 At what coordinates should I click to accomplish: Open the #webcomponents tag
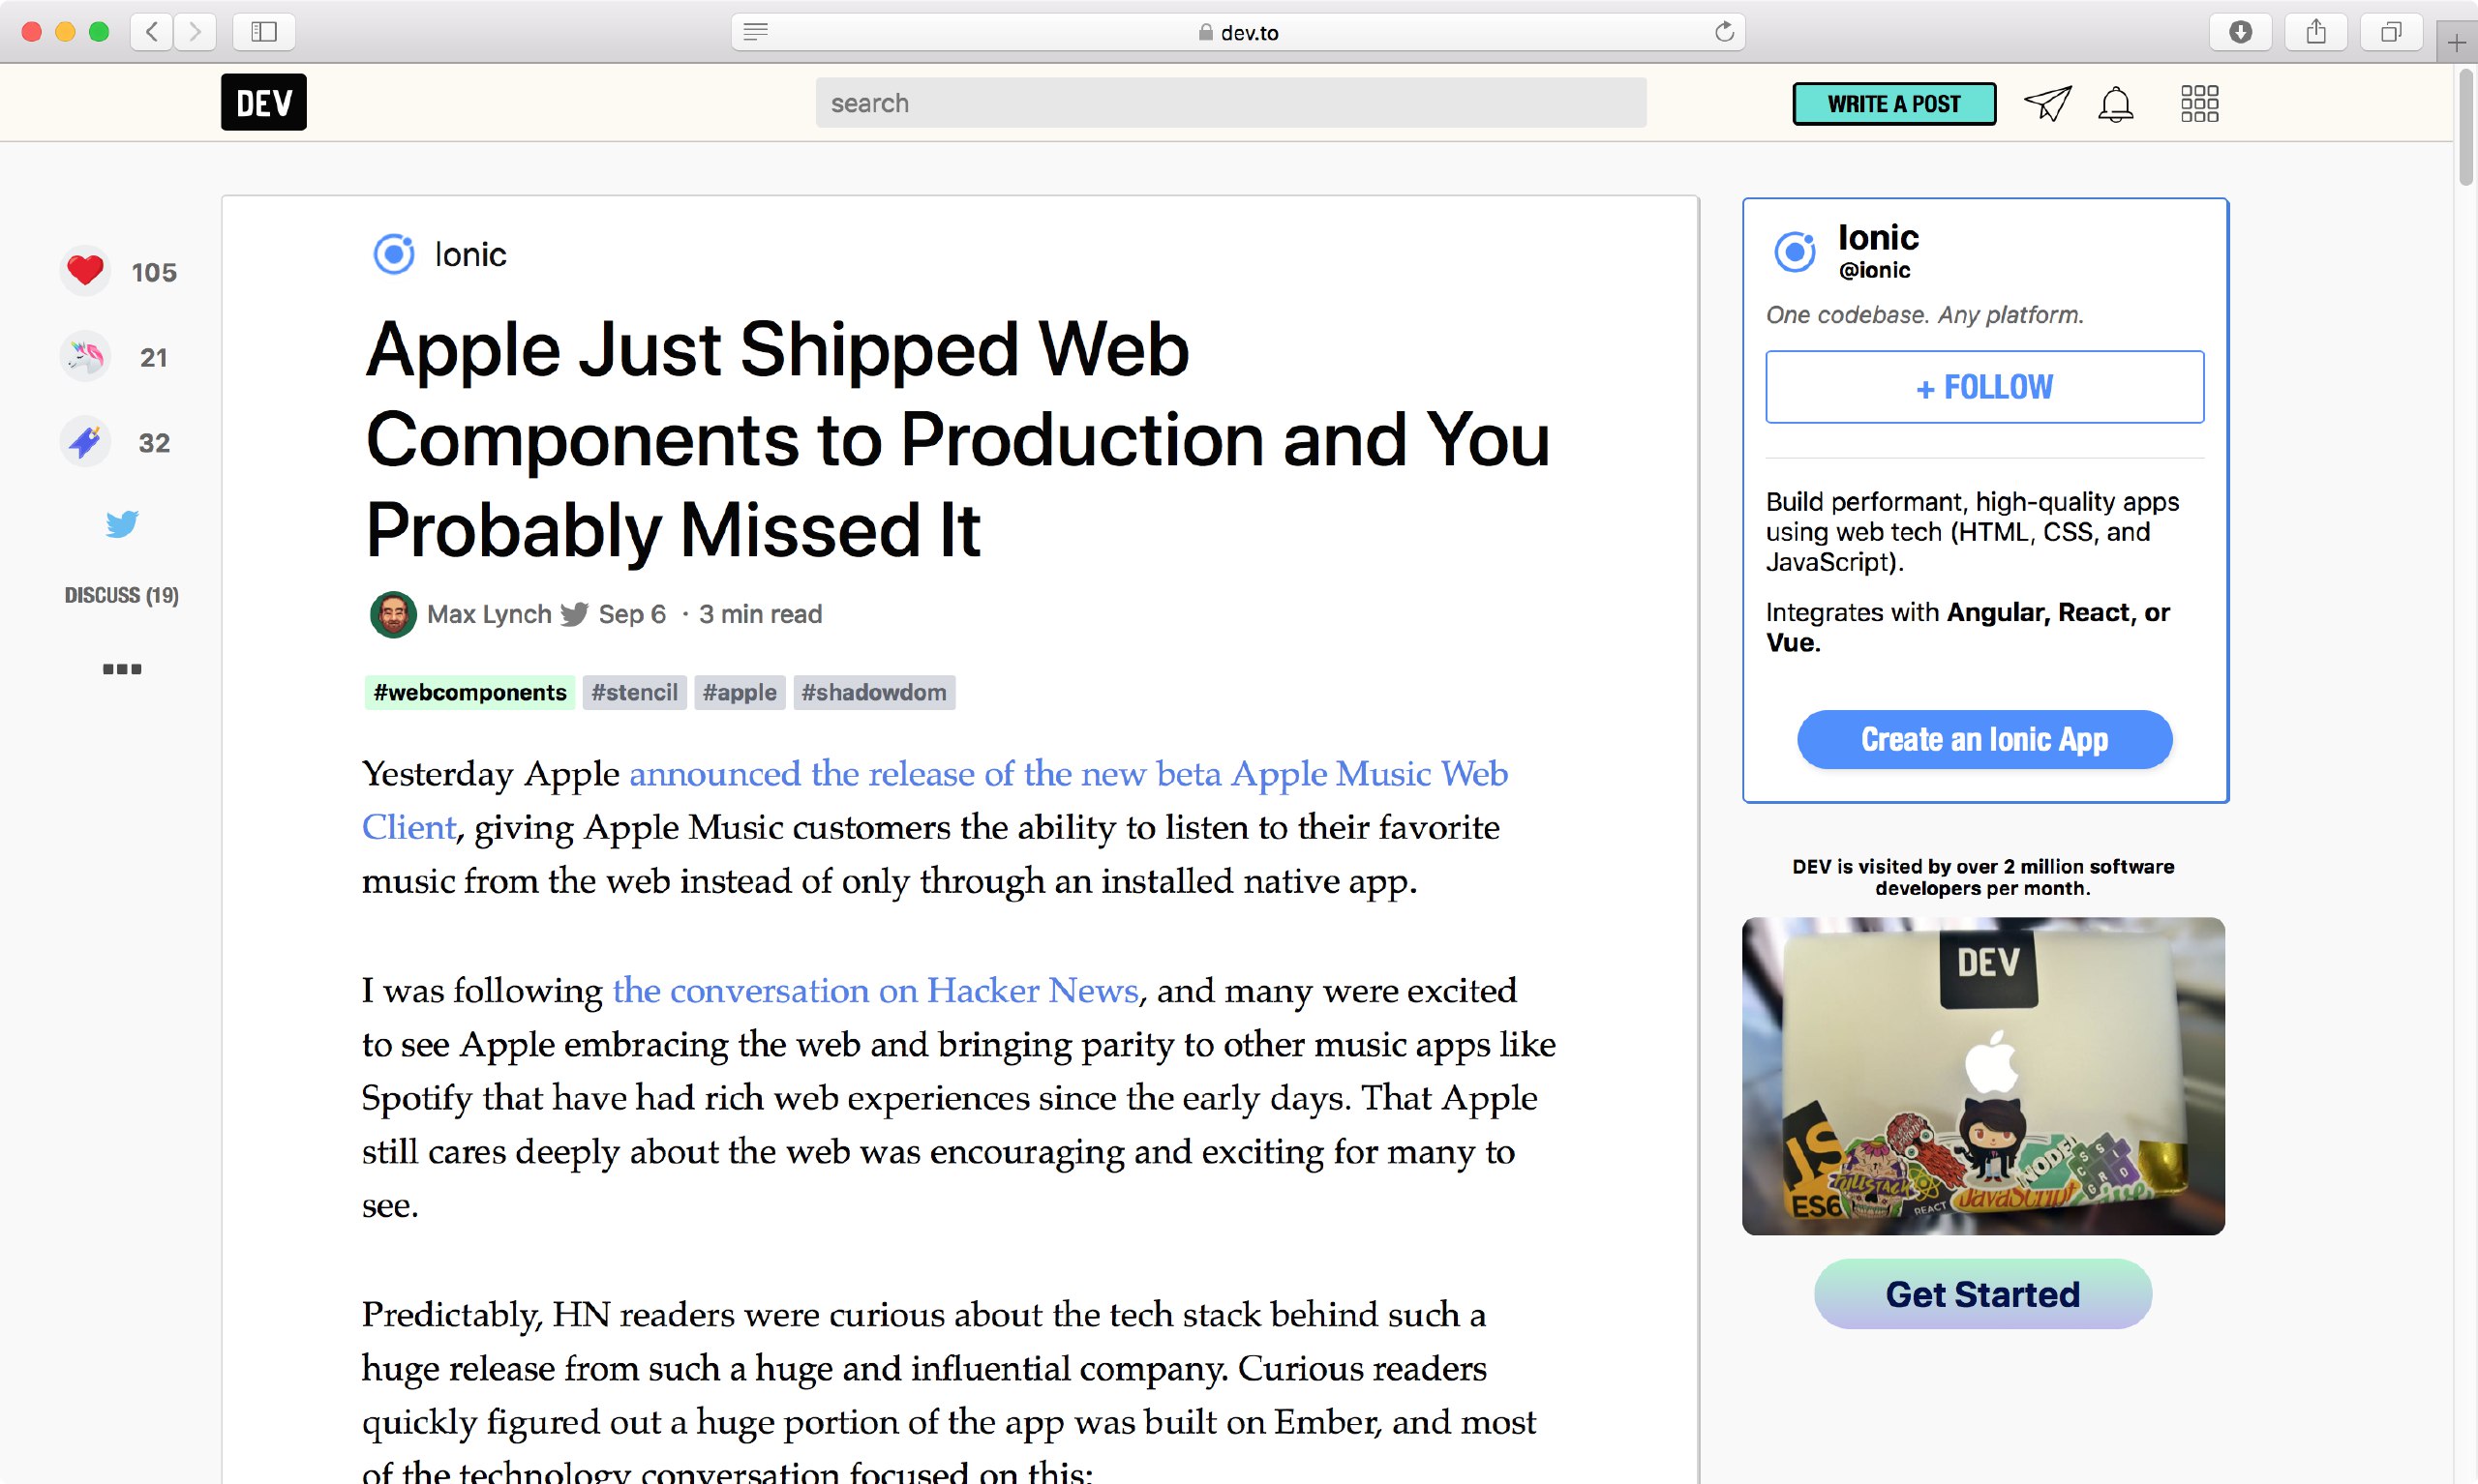pos(469,692)
